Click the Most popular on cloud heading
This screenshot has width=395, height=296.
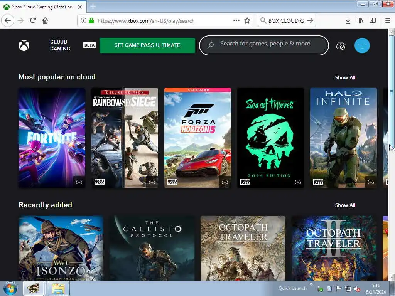(x=57, y=77)
